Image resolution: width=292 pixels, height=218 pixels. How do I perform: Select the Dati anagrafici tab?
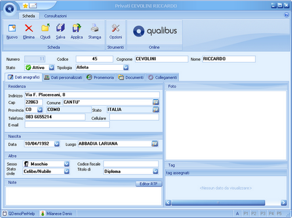tap(24, 77)
